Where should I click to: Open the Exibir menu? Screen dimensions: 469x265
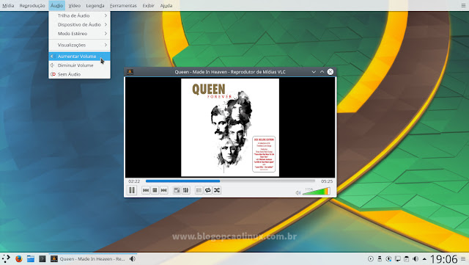pos(148,5)
